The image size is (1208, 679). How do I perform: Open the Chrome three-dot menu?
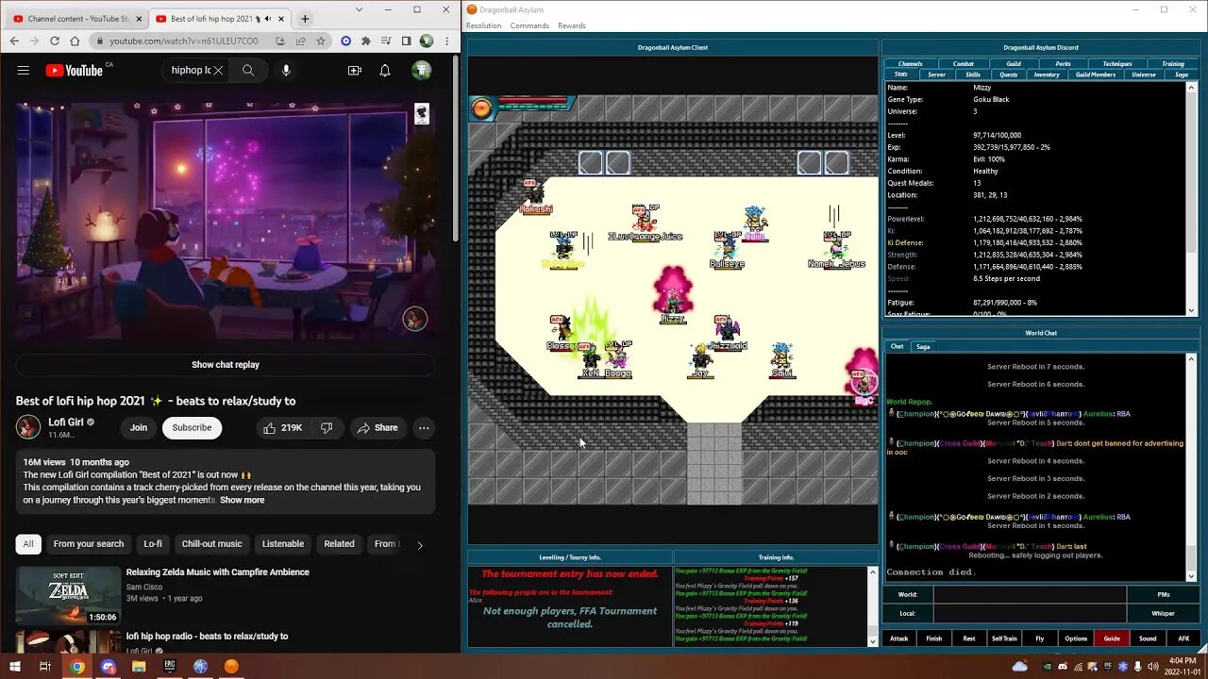click(x=446, y=41)
